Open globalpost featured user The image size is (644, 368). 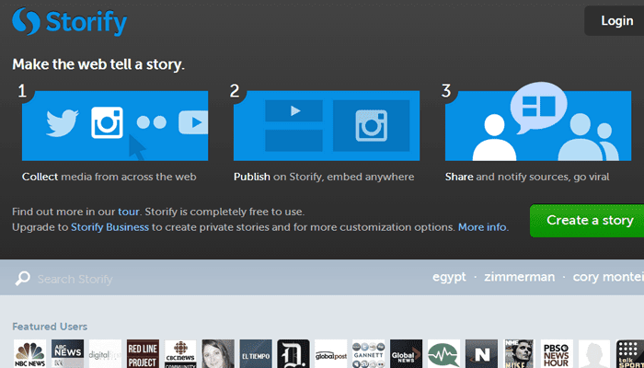pyautogui.click(x=331, y=353)
